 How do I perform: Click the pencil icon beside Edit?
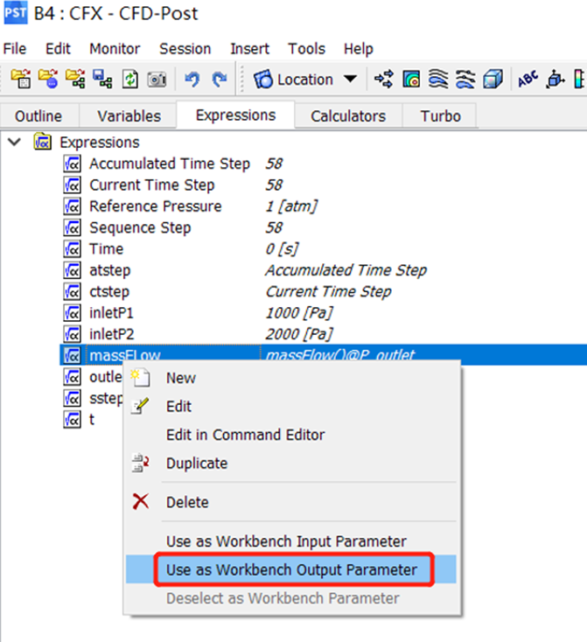point(140,406)
